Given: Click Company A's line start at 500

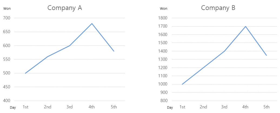Looking at the screenshot, I should pyautogui.click(x=25, y=73).
